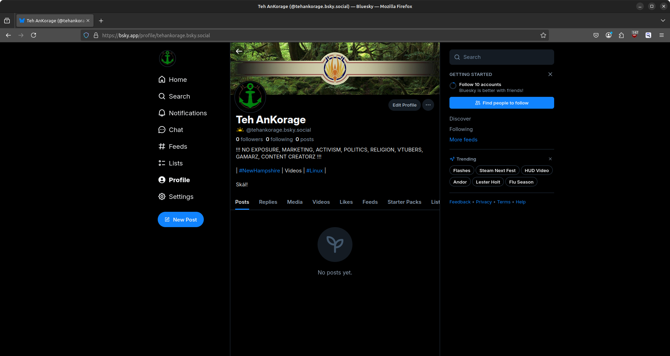The image size is (670, 356).
Task: Open the recent browsing Firefox View icon
Action: click(x=7, y=21)
